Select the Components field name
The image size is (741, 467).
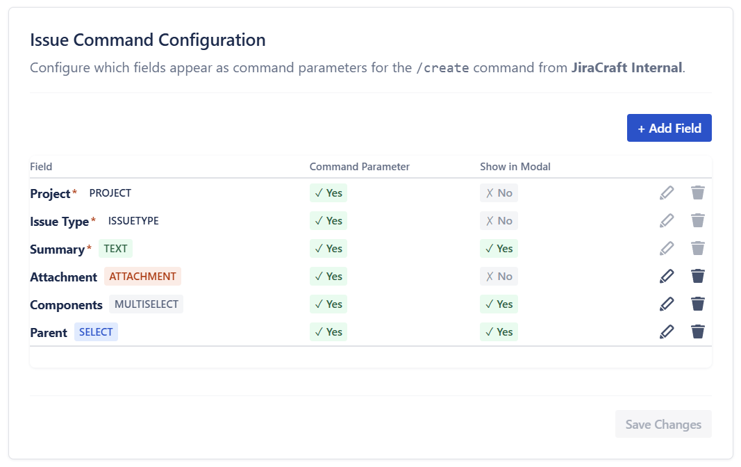(x=66, y=305)
